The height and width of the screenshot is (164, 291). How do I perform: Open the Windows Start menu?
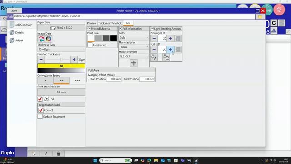pyautogui.click(x=95, y=160)
